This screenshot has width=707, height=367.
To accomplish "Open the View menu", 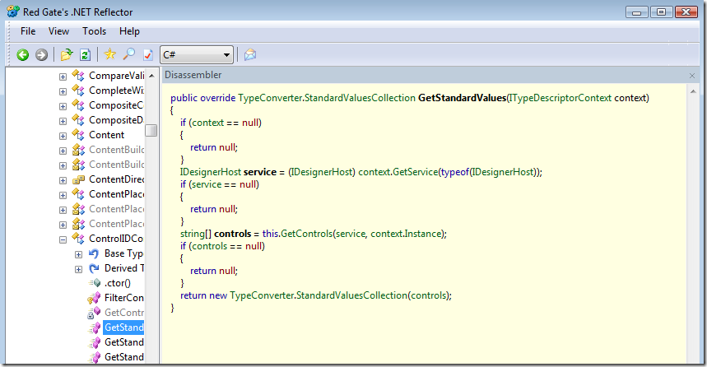I will coord(58,31).
